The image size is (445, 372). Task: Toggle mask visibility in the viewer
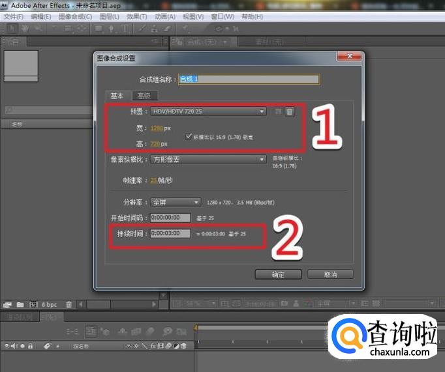pos(236,304)
